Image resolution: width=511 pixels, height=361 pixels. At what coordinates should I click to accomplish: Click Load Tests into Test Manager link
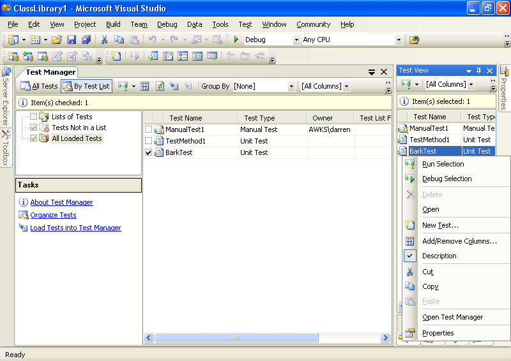[x=75, y=228]
